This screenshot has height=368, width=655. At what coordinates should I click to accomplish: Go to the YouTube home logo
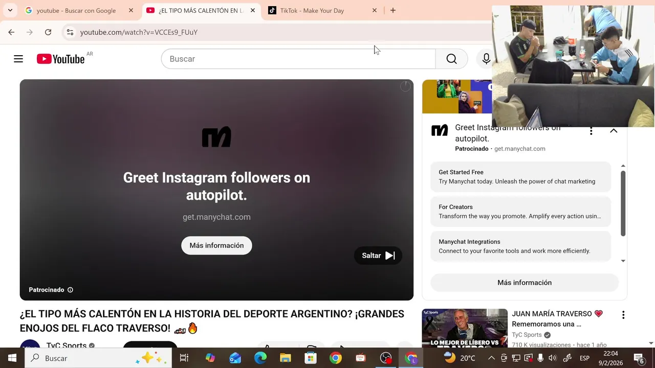60,59
